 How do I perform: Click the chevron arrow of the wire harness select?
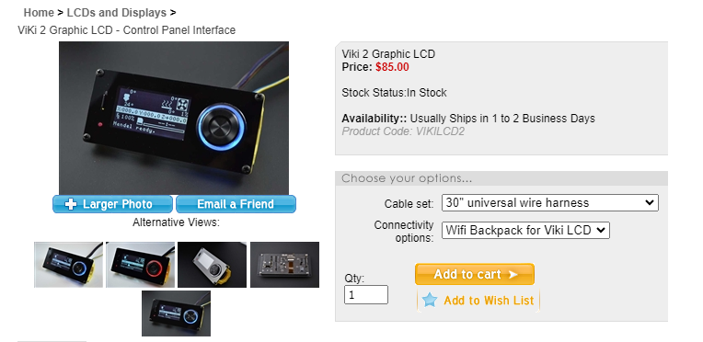click(650, 202)
